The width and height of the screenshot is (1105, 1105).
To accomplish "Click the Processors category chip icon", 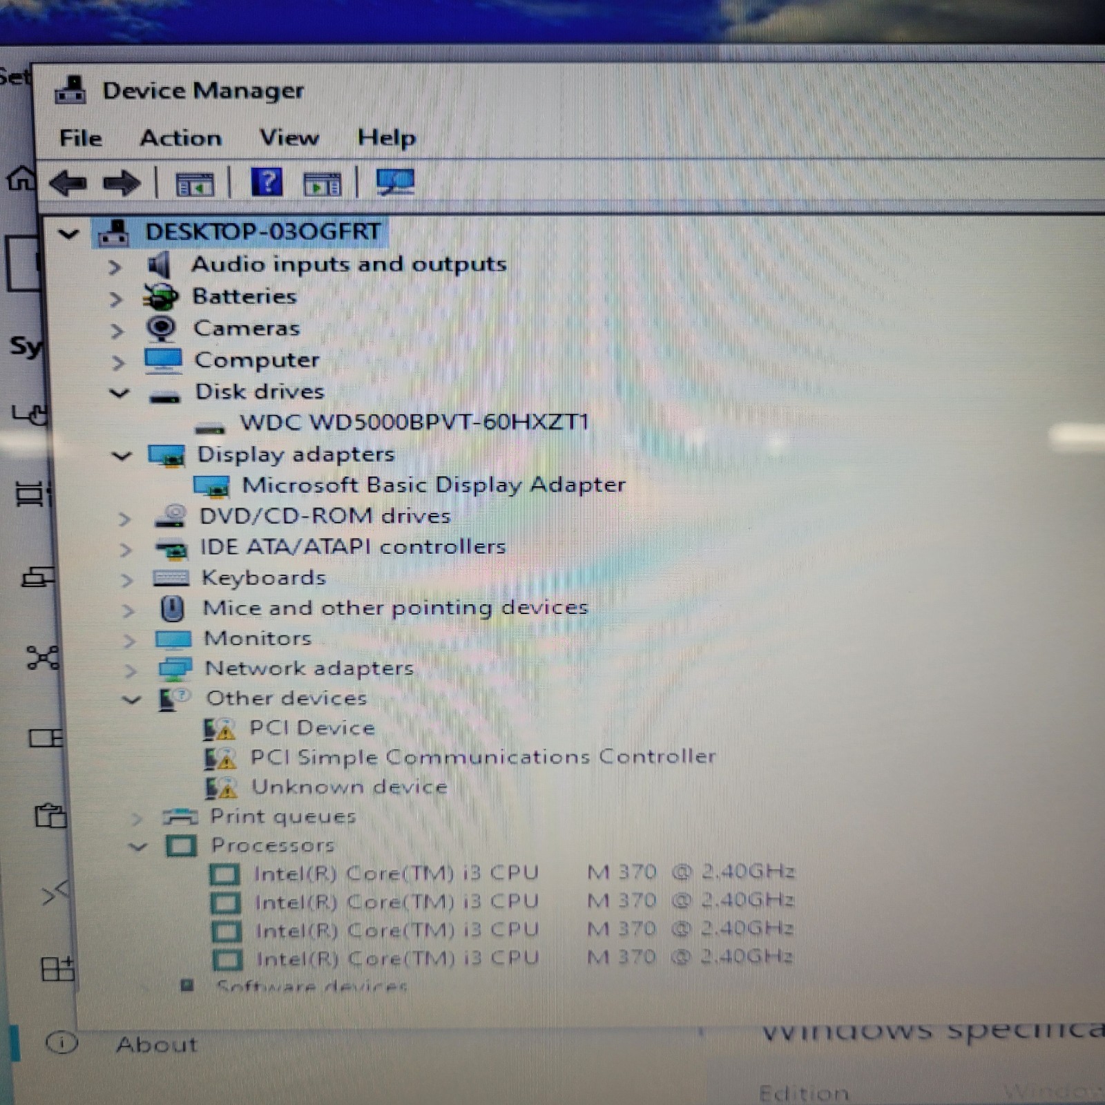I will (182, 846).
